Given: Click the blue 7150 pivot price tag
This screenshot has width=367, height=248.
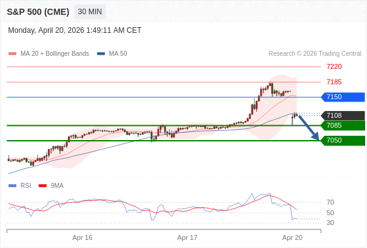Looking at the screenshot, I should click(x=343, y=97).
